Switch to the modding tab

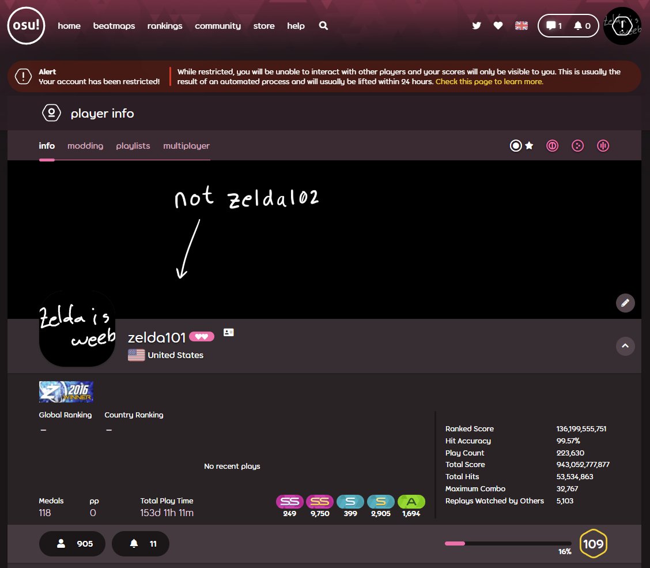85,146
